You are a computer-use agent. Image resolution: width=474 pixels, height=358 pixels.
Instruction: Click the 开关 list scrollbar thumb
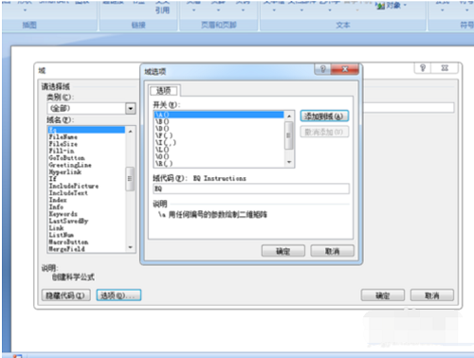coord(289,135)
